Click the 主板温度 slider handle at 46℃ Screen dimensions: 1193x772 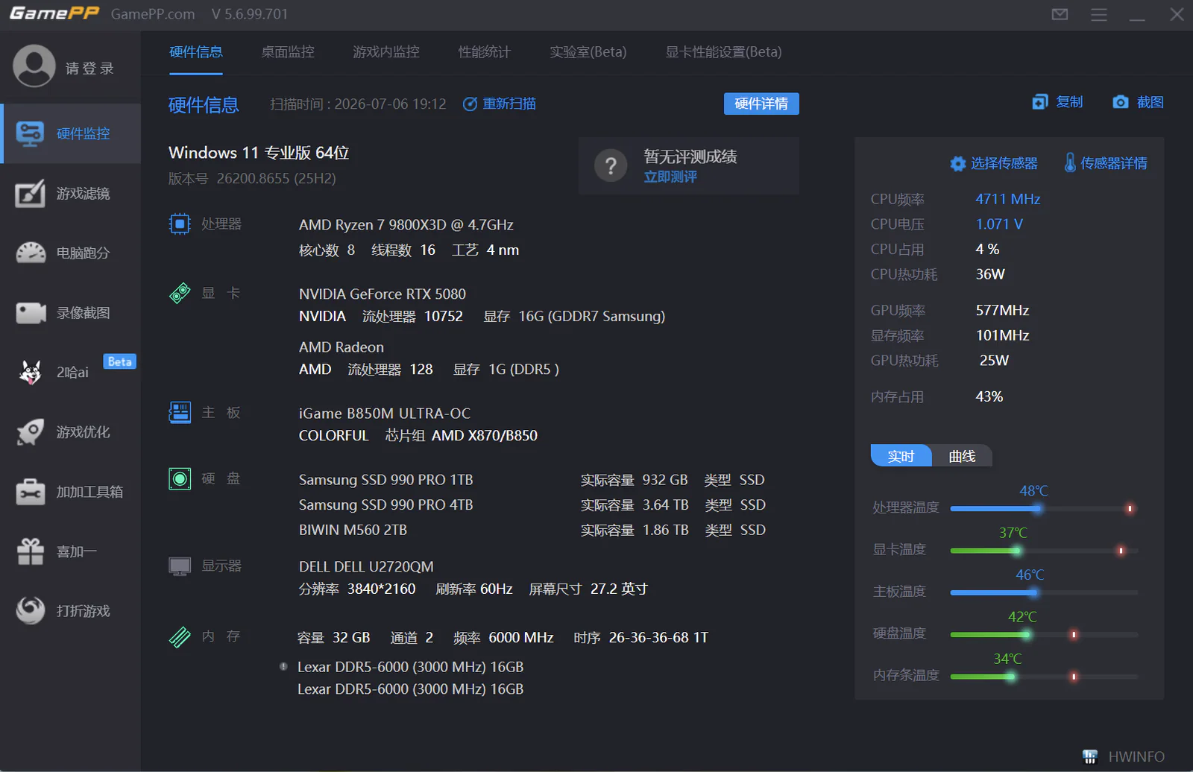coord(1033,592)
